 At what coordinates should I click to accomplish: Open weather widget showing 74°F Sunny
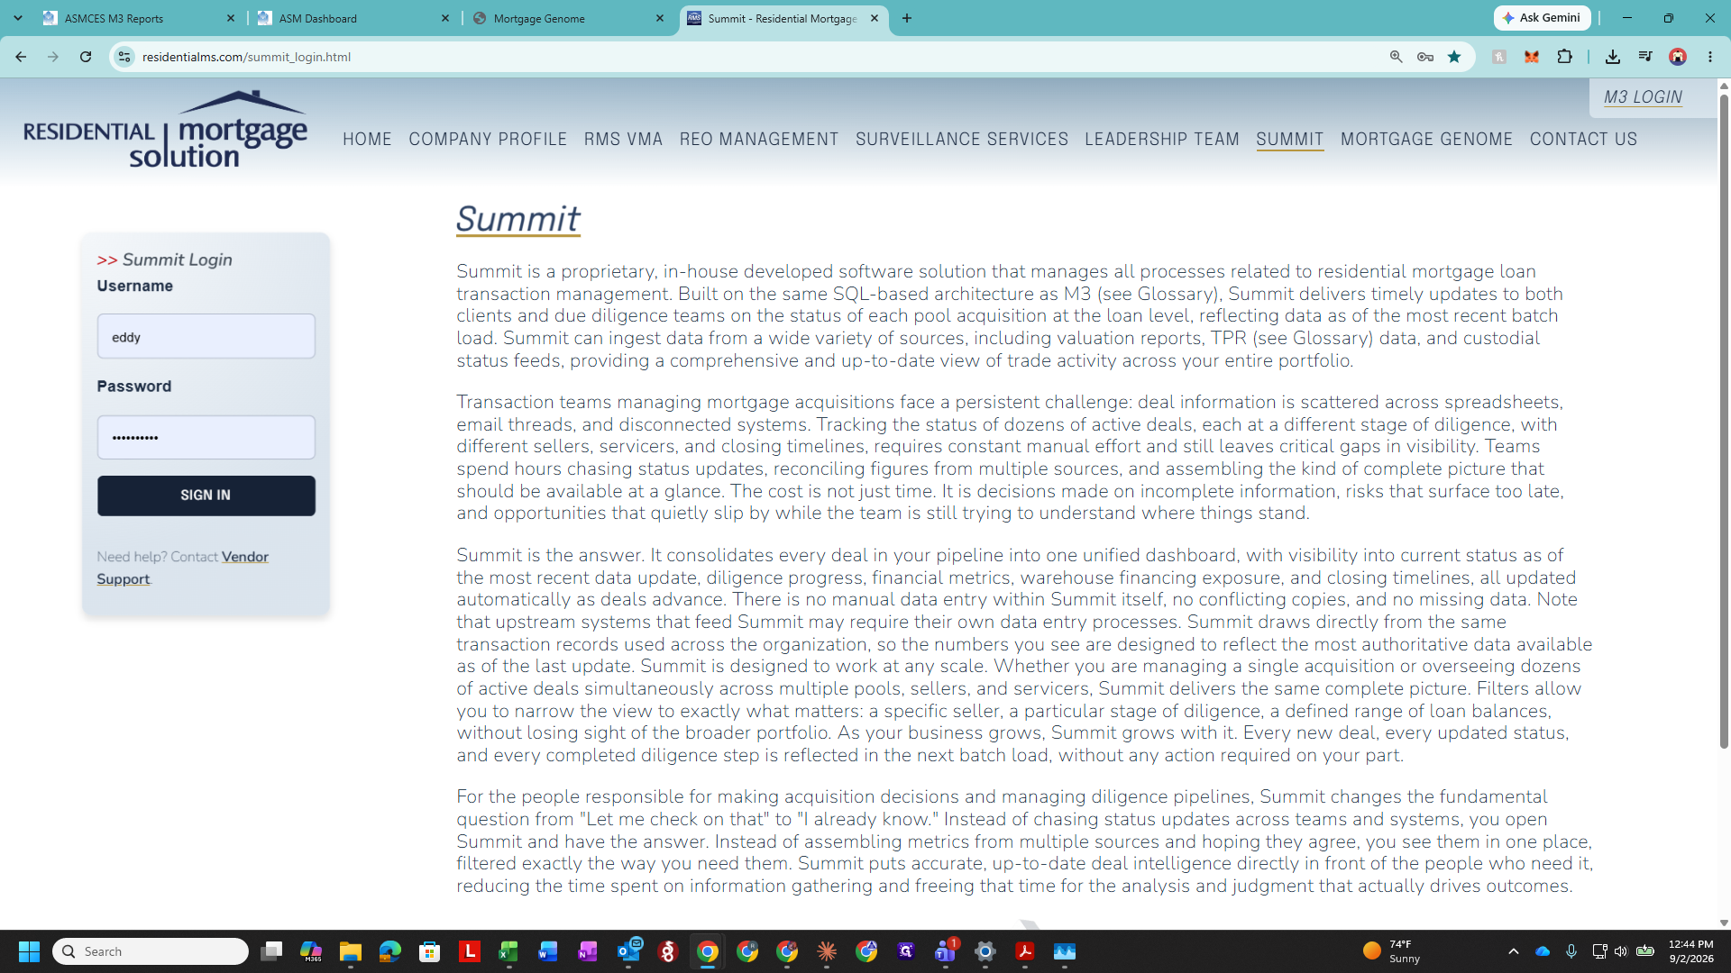(x=1392, y=951)
